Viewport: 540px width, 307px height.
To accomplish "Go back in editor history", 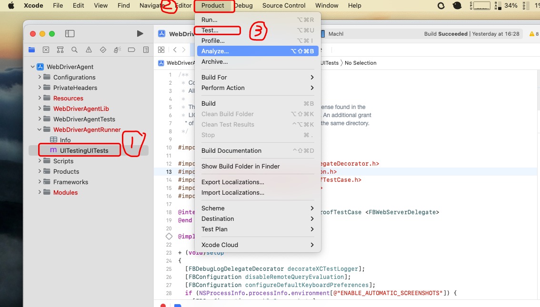I will click(175, 50).
